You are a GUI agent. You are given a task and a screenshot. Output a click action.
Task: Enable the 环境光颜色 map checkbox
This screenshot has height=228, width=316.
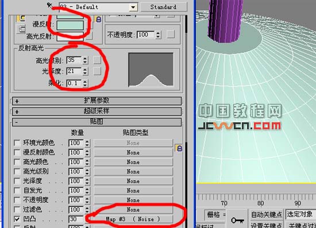(17, 143)
